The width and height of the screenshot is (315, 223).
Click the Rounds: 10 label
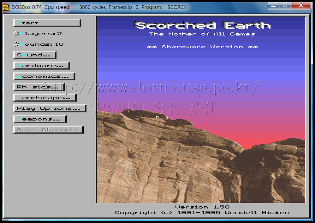click(x=42, y=44)
